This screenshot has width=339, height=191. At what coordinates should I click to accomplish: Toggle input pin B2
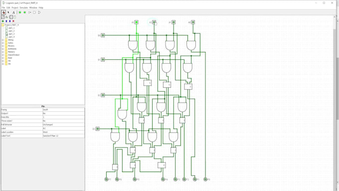[x=103, y=95]
